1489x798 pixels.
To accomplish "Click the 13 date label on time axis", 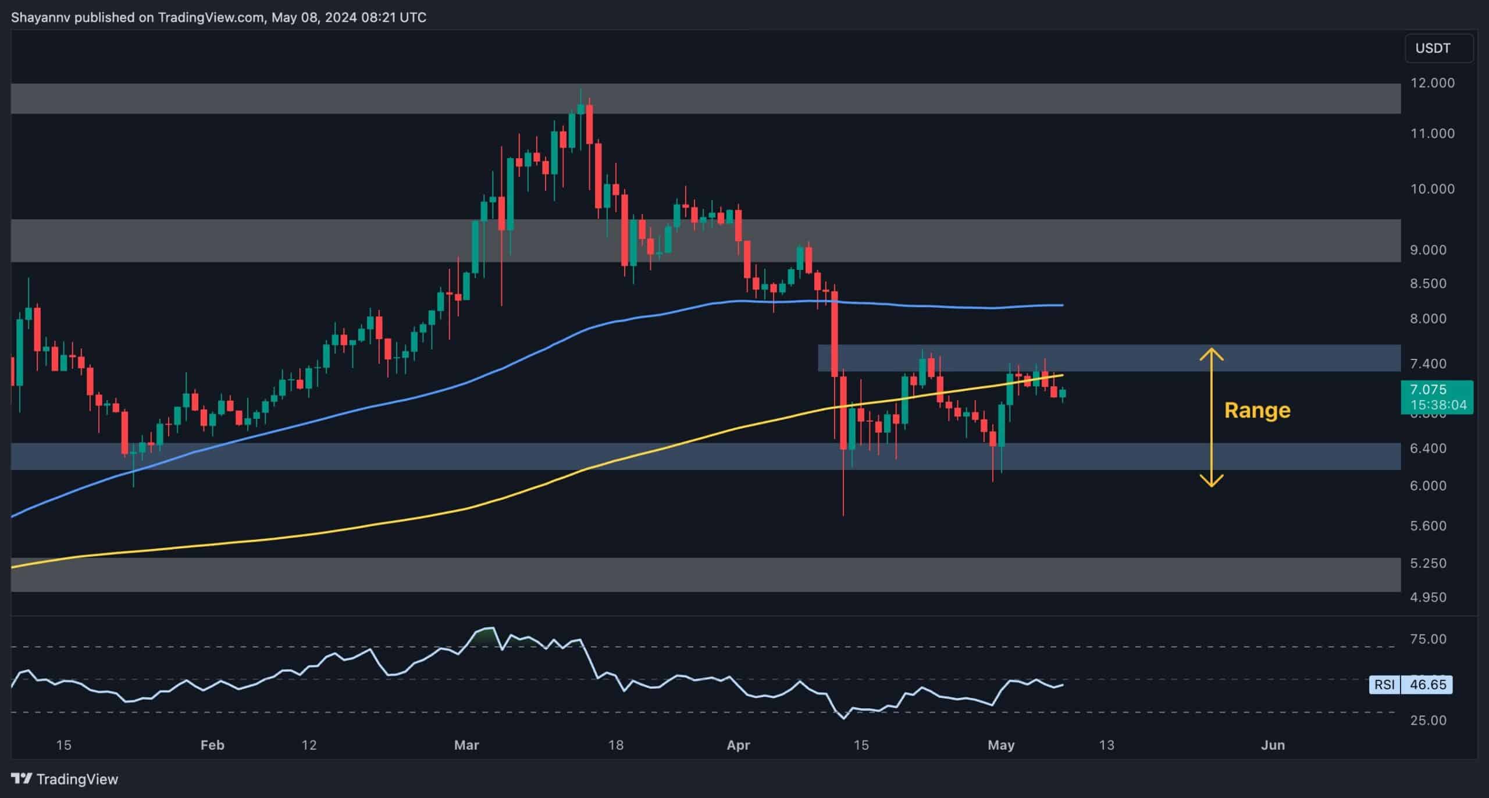I will pos(1106,745).
